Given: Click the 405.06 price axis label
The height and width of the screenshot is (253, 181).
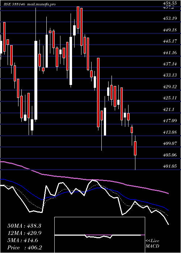Looking at the screenshot, I should pos(170,155).
